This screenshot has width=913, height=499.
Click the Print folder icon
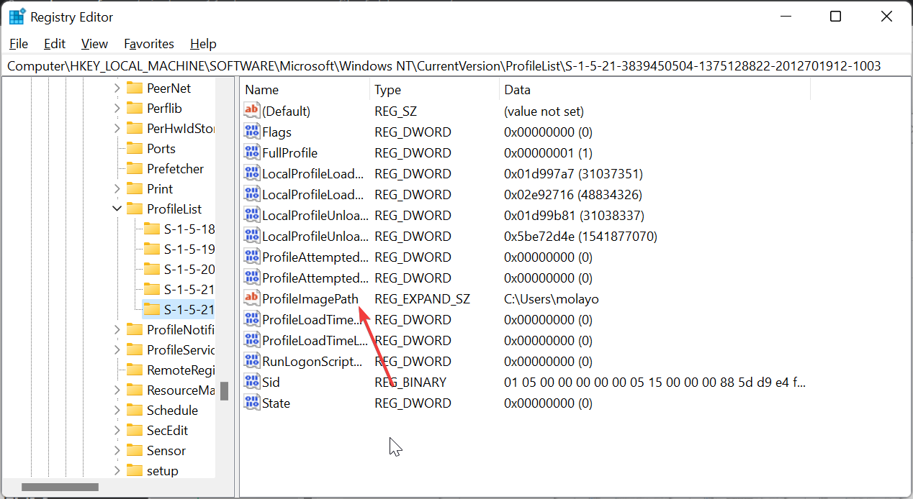(135, 188)
